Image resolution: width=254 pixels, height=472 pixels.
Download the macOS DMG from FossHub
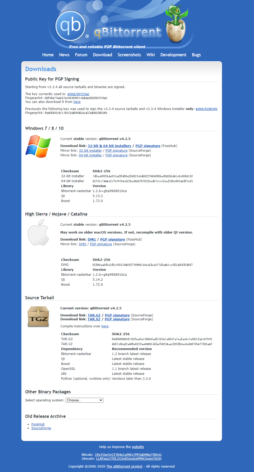tap(92, 240)
